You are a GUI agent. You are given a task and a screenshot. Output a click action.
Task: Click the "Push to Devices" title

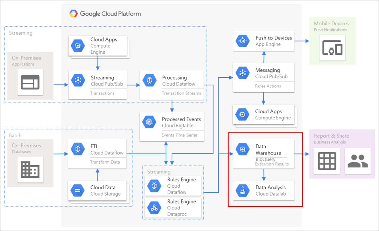pyautogui.click(x=274, y=38)
